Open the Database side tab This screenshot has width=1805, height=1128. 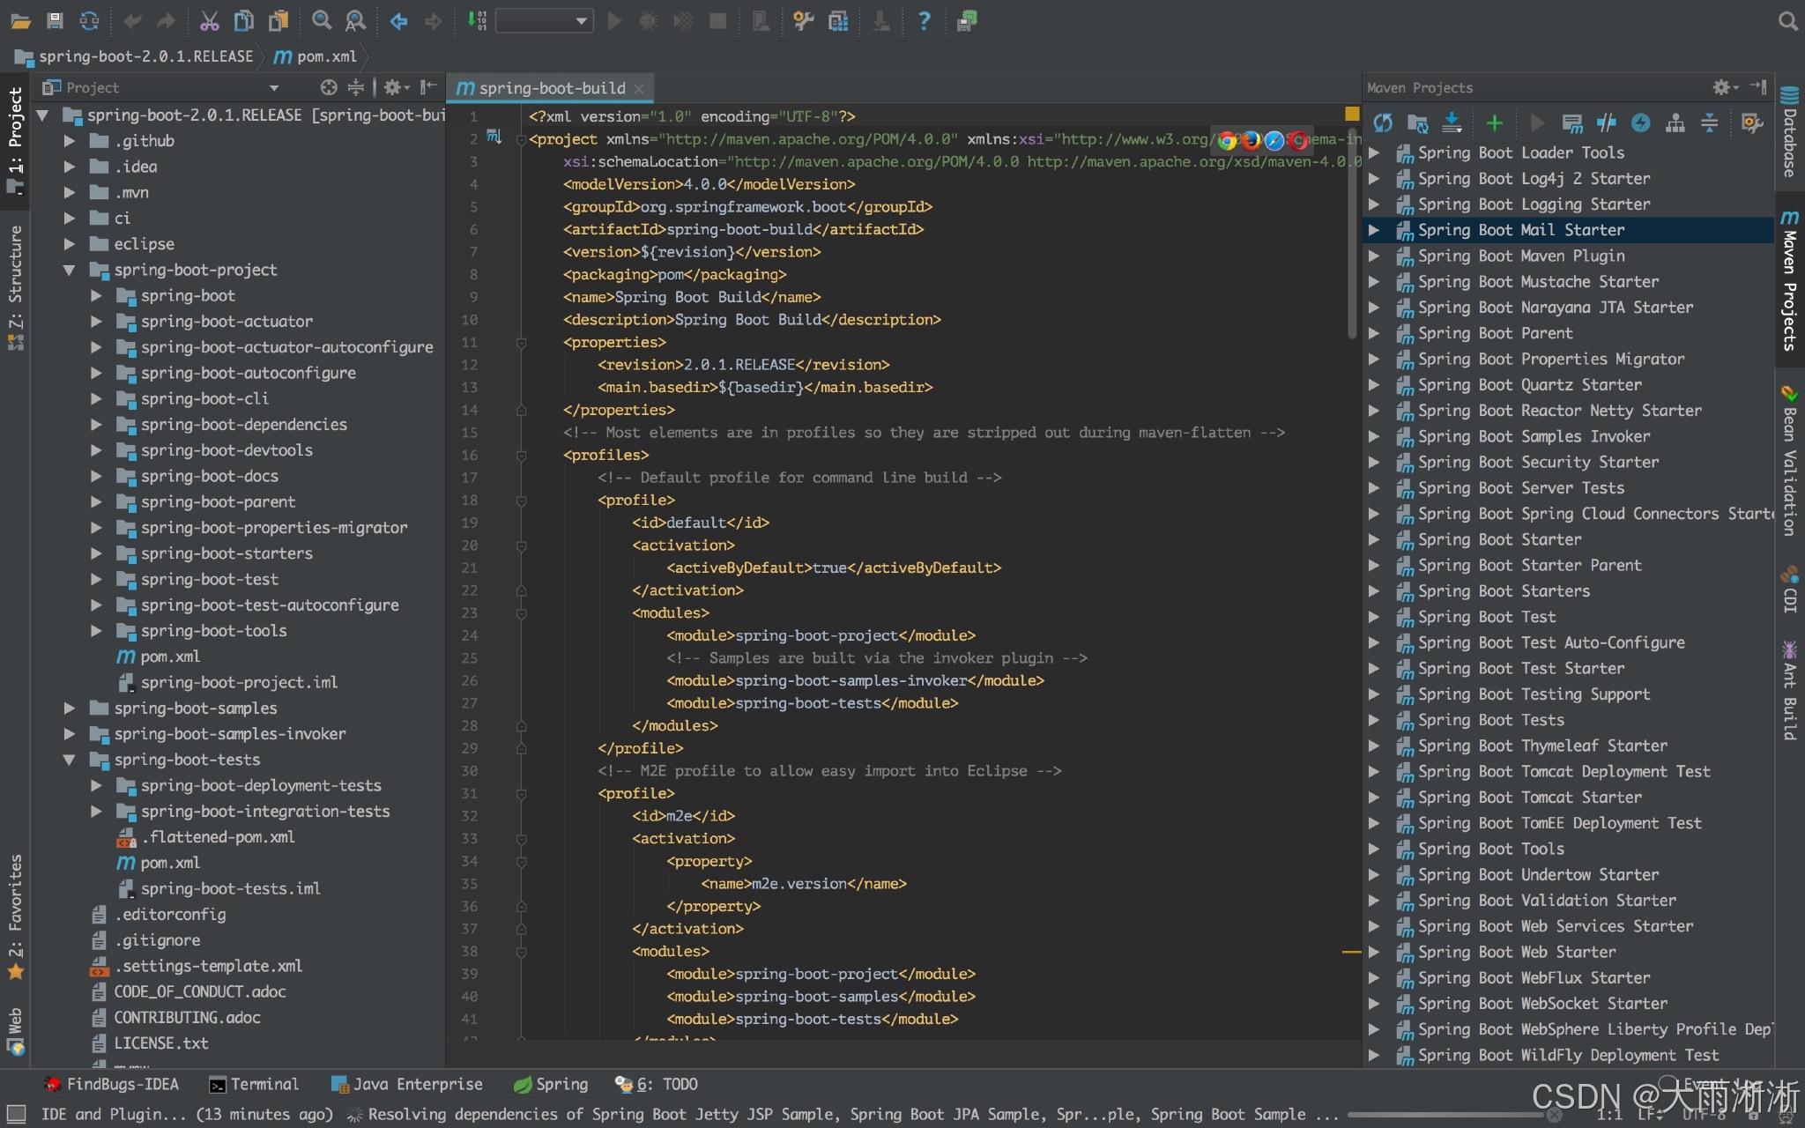pyautogui.click(x=1789, y=132)
